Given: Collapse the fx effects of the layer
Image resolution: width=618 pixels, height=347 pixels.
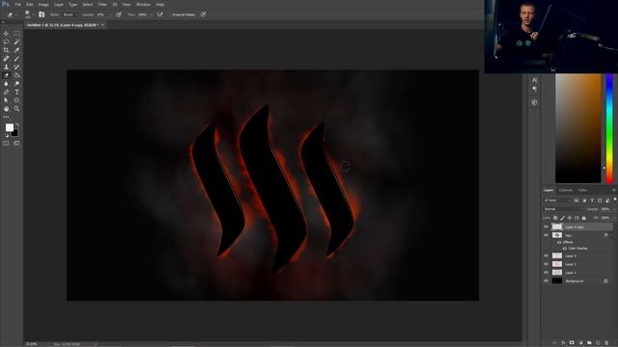Looking at the screenshot, I should pyautogui.click(x=611, y=235).
